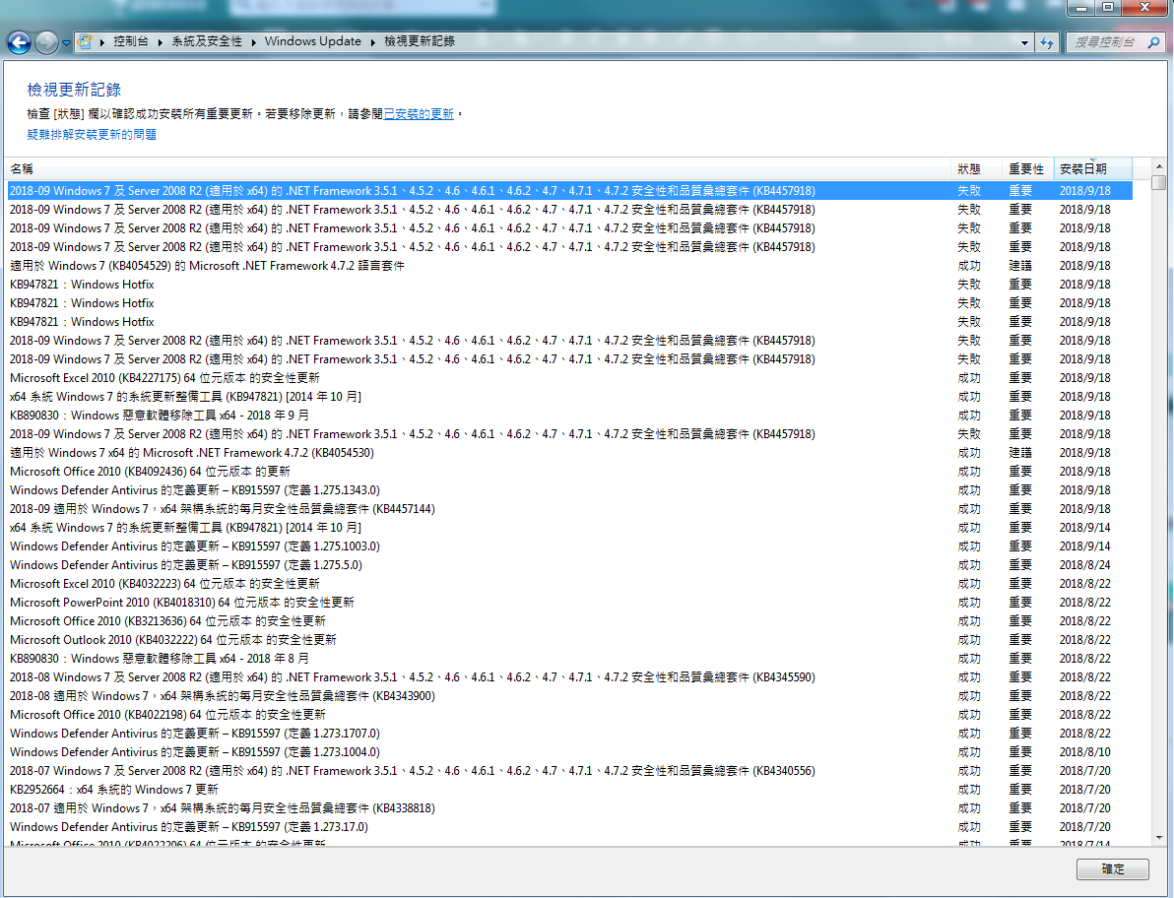Go to Windows Update breadcrumb
This screenshot has width=1174, height=898.
[x=312, y=42]
